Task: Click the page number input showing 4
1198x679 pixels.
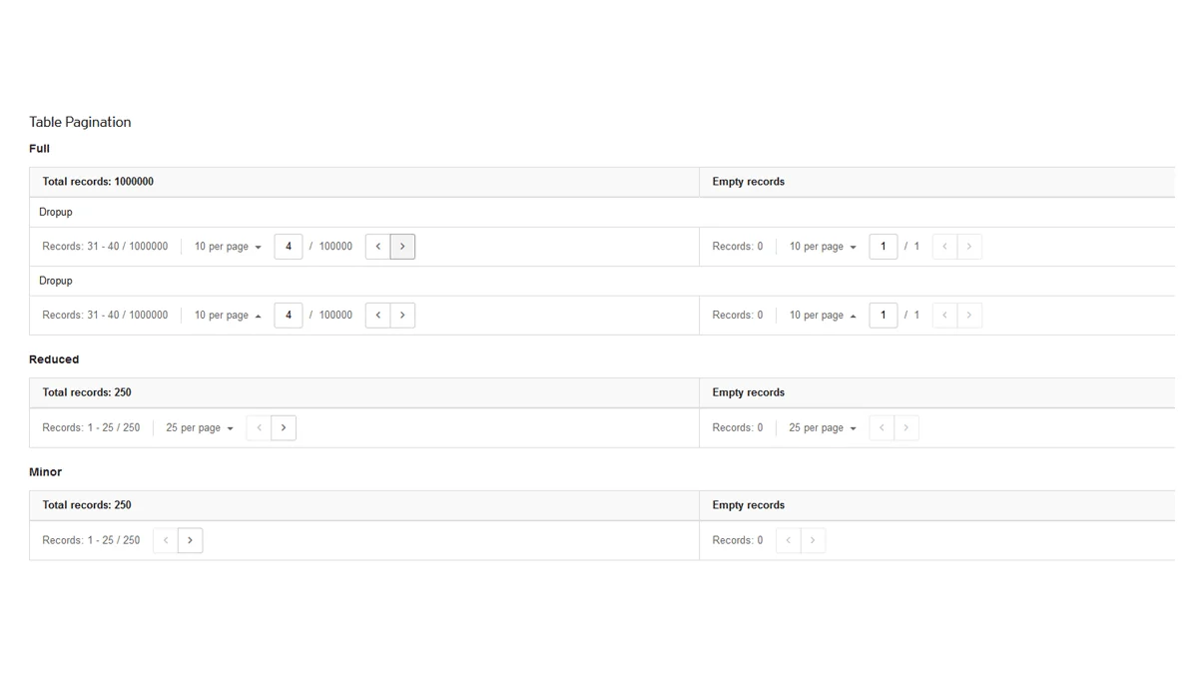Action: (x=289, y=246)
